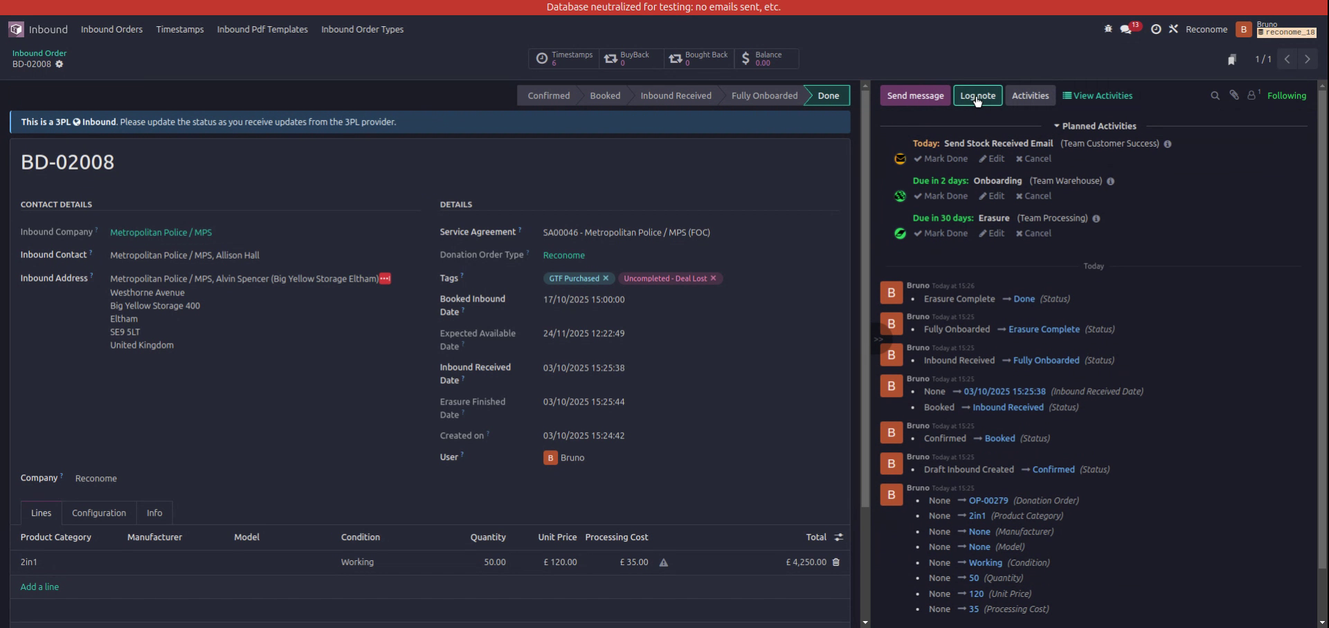1329x628 pixels.
Task: Click the Send message button
Action: tap(914, 95)
